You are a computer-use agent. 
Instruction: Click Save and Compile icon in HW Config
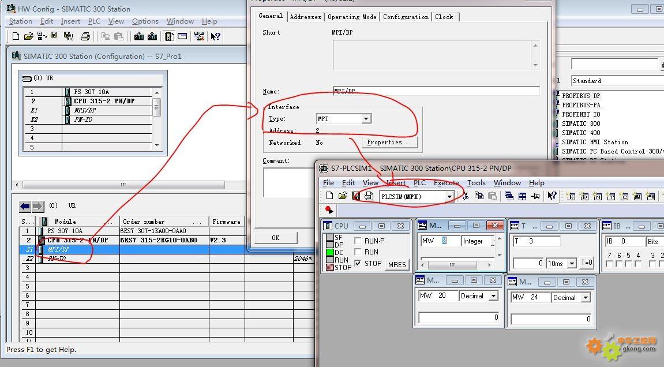pos(68,36)
